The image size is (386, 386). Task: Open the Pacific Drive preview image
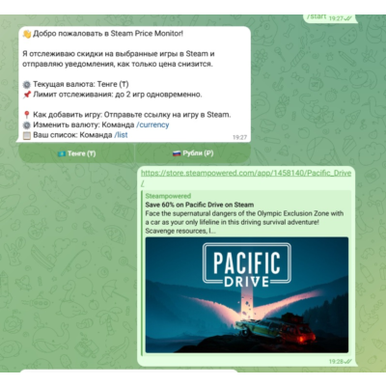pos(247,295)
